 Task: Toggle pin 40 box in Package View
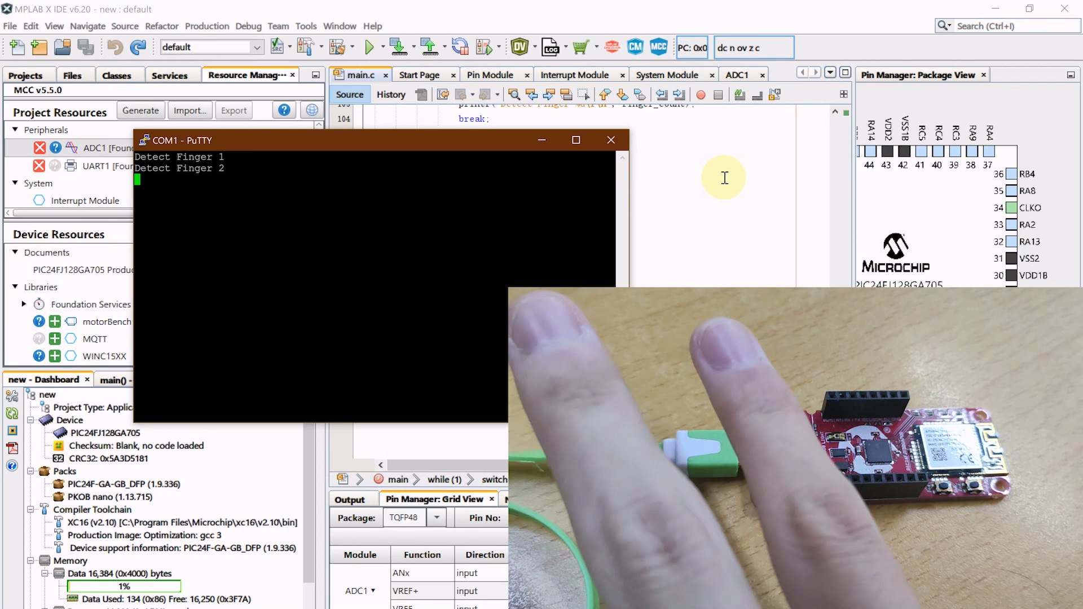[x=938, y=151]
